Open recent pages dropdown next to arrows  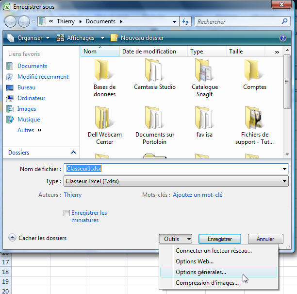[x=33, y=21]
